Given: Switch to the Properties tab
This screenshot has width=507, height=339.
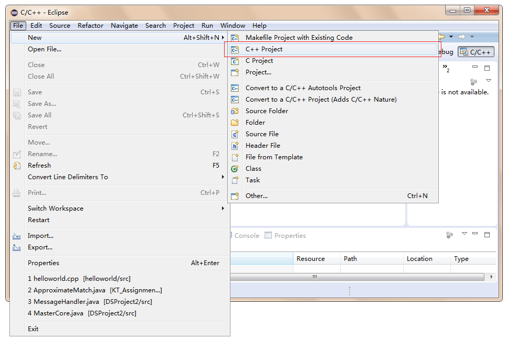Looking at the screenshot, I should (285, 236).
